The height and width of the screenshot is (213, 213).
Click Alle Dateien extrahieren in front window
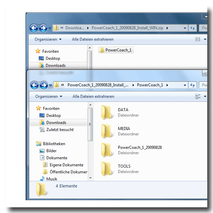click(x=93, y=96)
